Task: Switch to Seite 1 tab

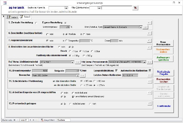Action: (12, 17)
